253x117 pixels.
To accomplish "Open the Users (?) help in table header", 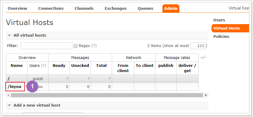I will coord(43,65).
